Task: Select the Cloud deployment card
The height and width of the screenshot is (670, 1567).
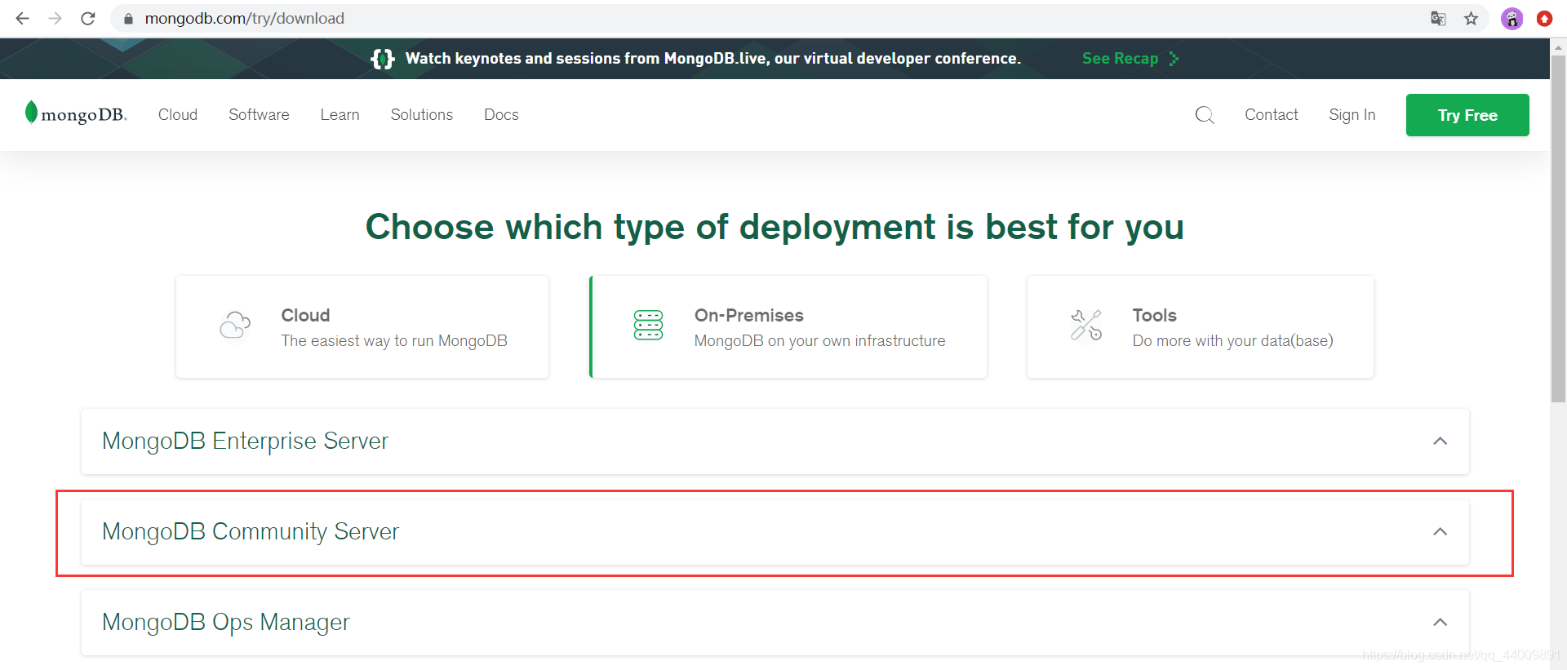Action: [362, 326]
